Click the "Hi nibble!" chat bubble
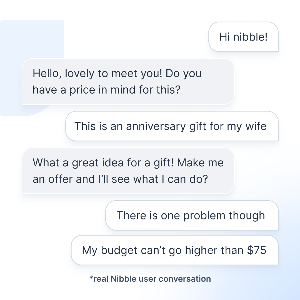Image resolution: width=300 pixels, height=300 pixels. click(x=243, y=37)
